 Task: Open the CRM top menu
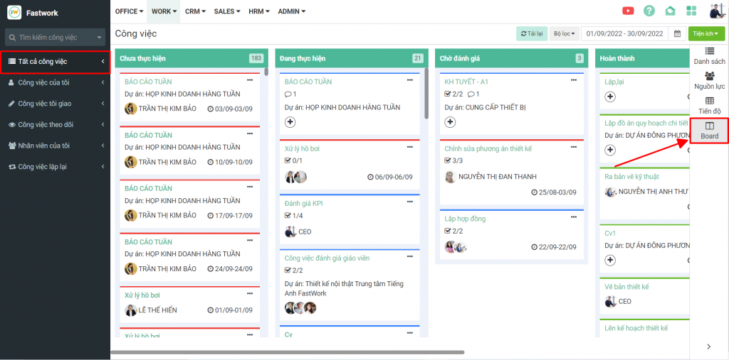click(195, 11)
